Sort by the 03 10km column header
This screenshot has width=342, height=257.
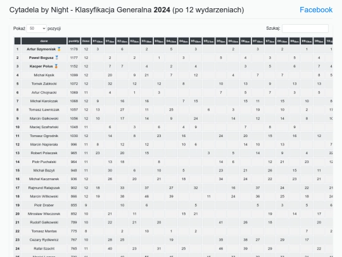pyautogui.click(x=146, y=41)
